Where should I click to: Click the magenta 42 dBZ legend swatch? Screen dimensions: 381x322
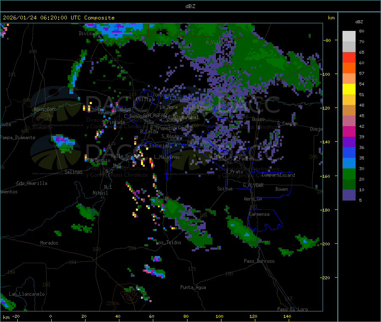[x=349, y=131]
